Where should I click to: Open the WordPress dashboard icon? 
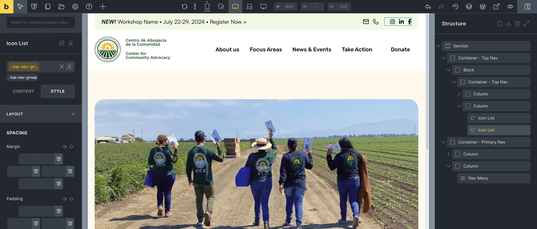[482, 6]
